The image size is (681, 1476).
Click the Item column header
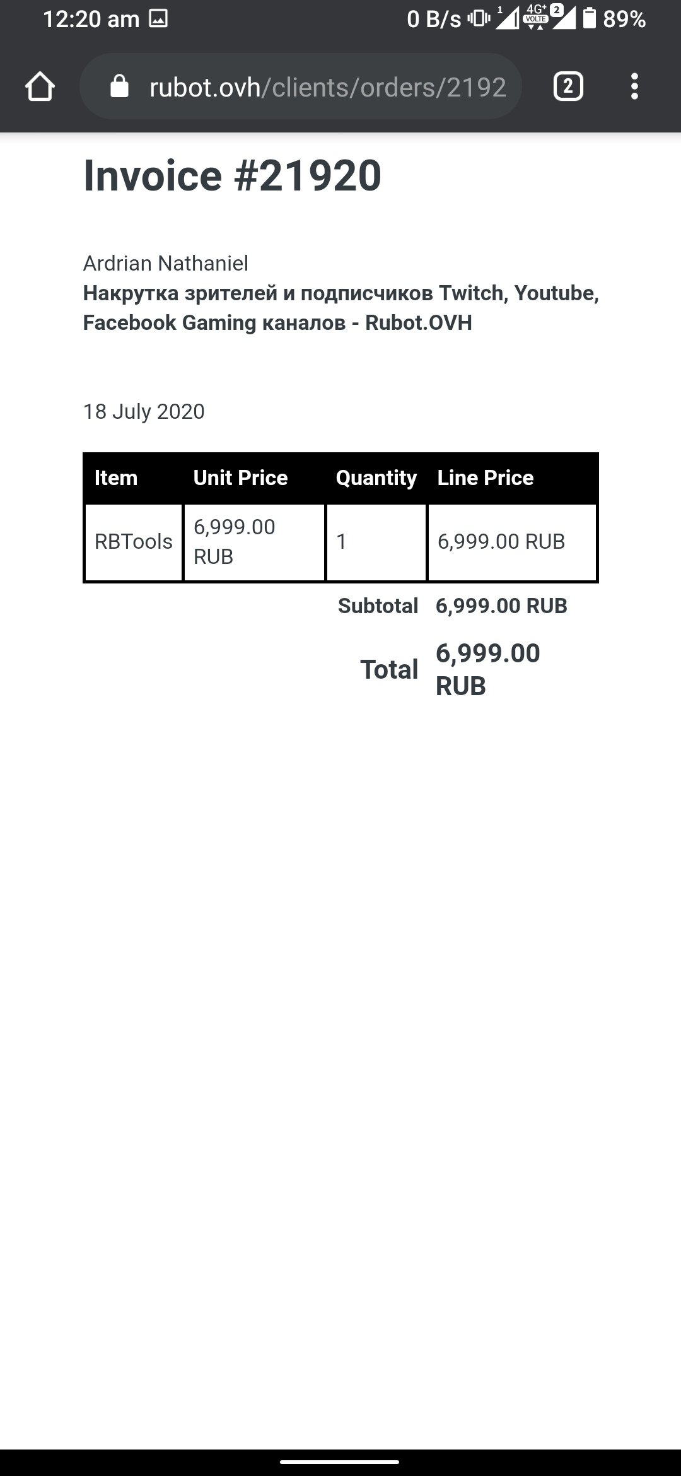pos(116,477)
